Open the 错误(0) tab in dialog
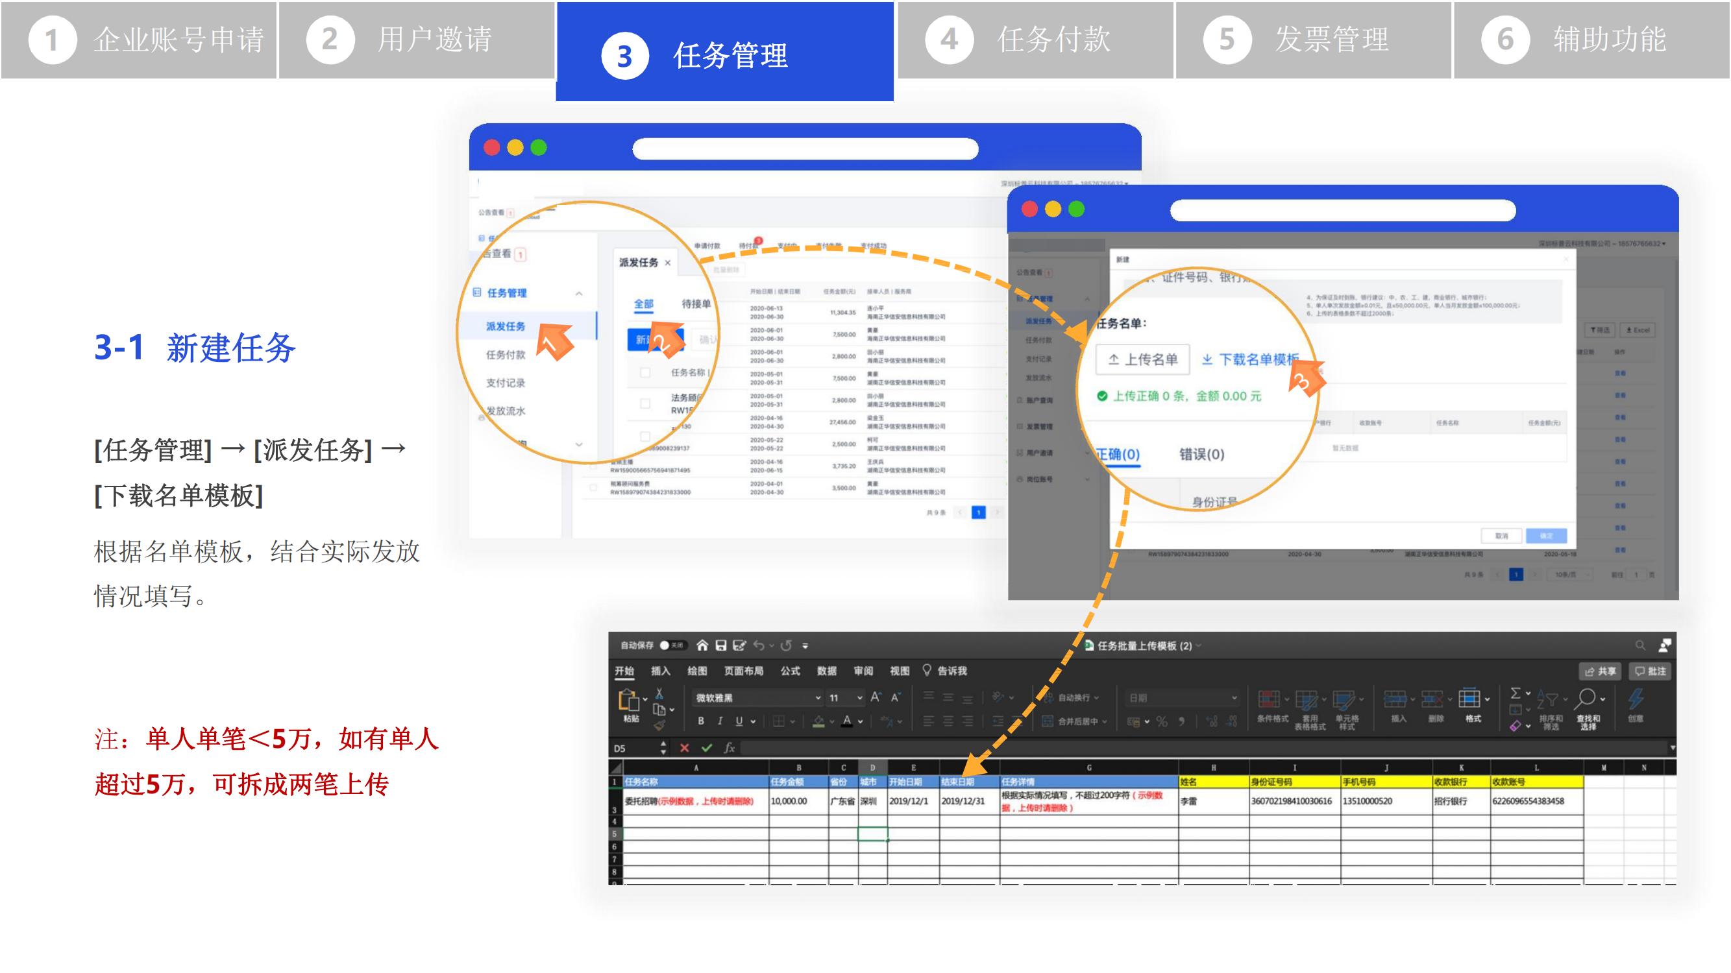This screenshot has width=1731, height=973. tap(1201, 455)
